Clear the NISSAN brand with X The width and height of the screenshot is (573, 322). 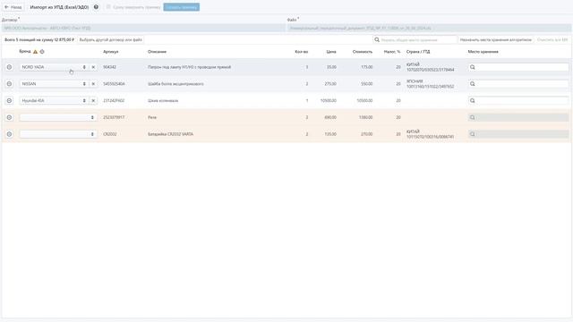tap(93, 84)
